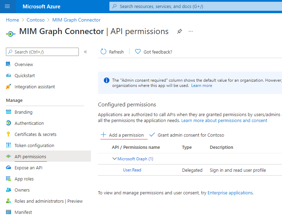Open the more options ellipsis
The image size is (282, 218).
click(x=191, y=31)
